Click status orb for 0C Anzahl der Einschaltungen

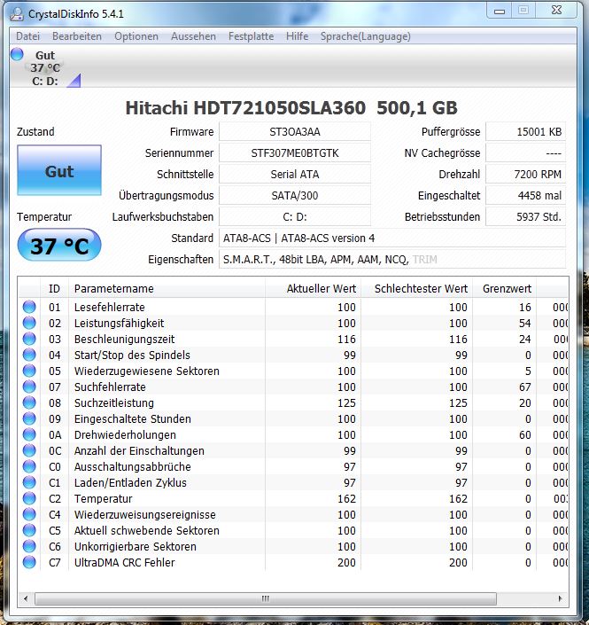click(29, 450)
